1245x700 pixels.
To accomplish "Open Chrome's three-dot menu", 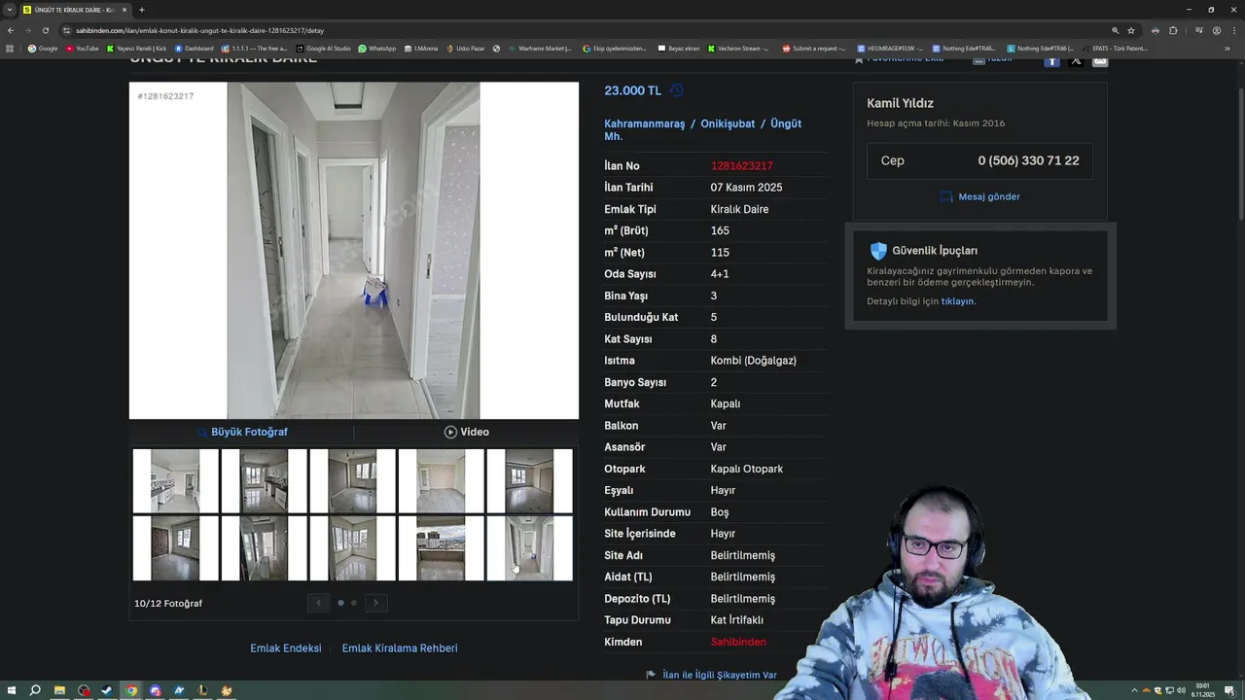I will coord(1233,30).
